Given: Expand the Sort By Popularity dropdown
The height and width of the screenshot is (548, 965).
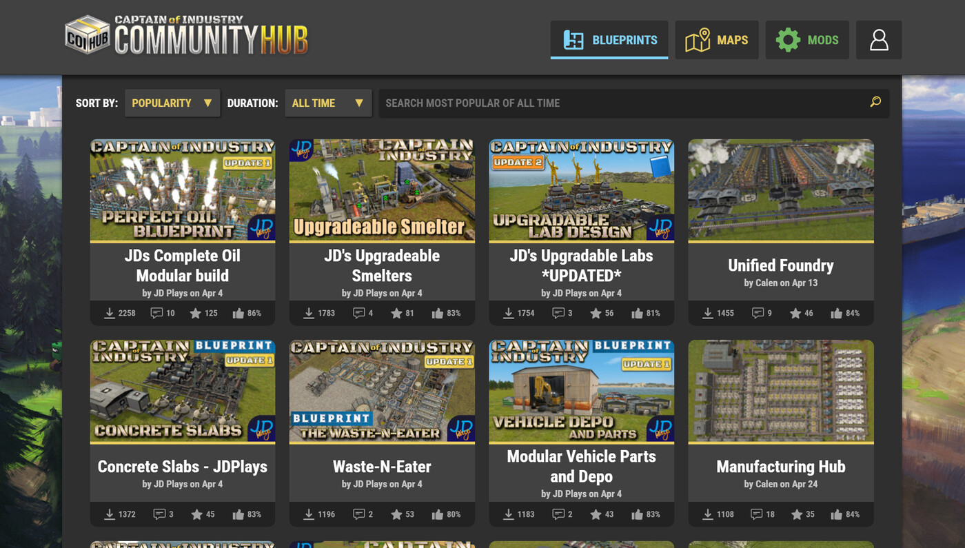Looking at the screenshot, I should click(172, 103).
